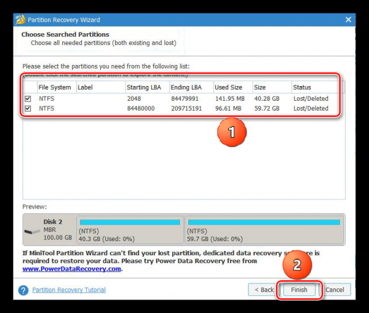Click Lost/Deleted status of 40.28 GB partition
Image resolution: width=369 pixels, height=313 pixels.
(x=311, y=98)
